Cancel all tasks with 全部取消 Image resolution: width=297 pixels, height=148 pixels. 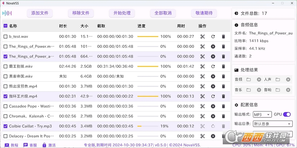click(163, 13)
